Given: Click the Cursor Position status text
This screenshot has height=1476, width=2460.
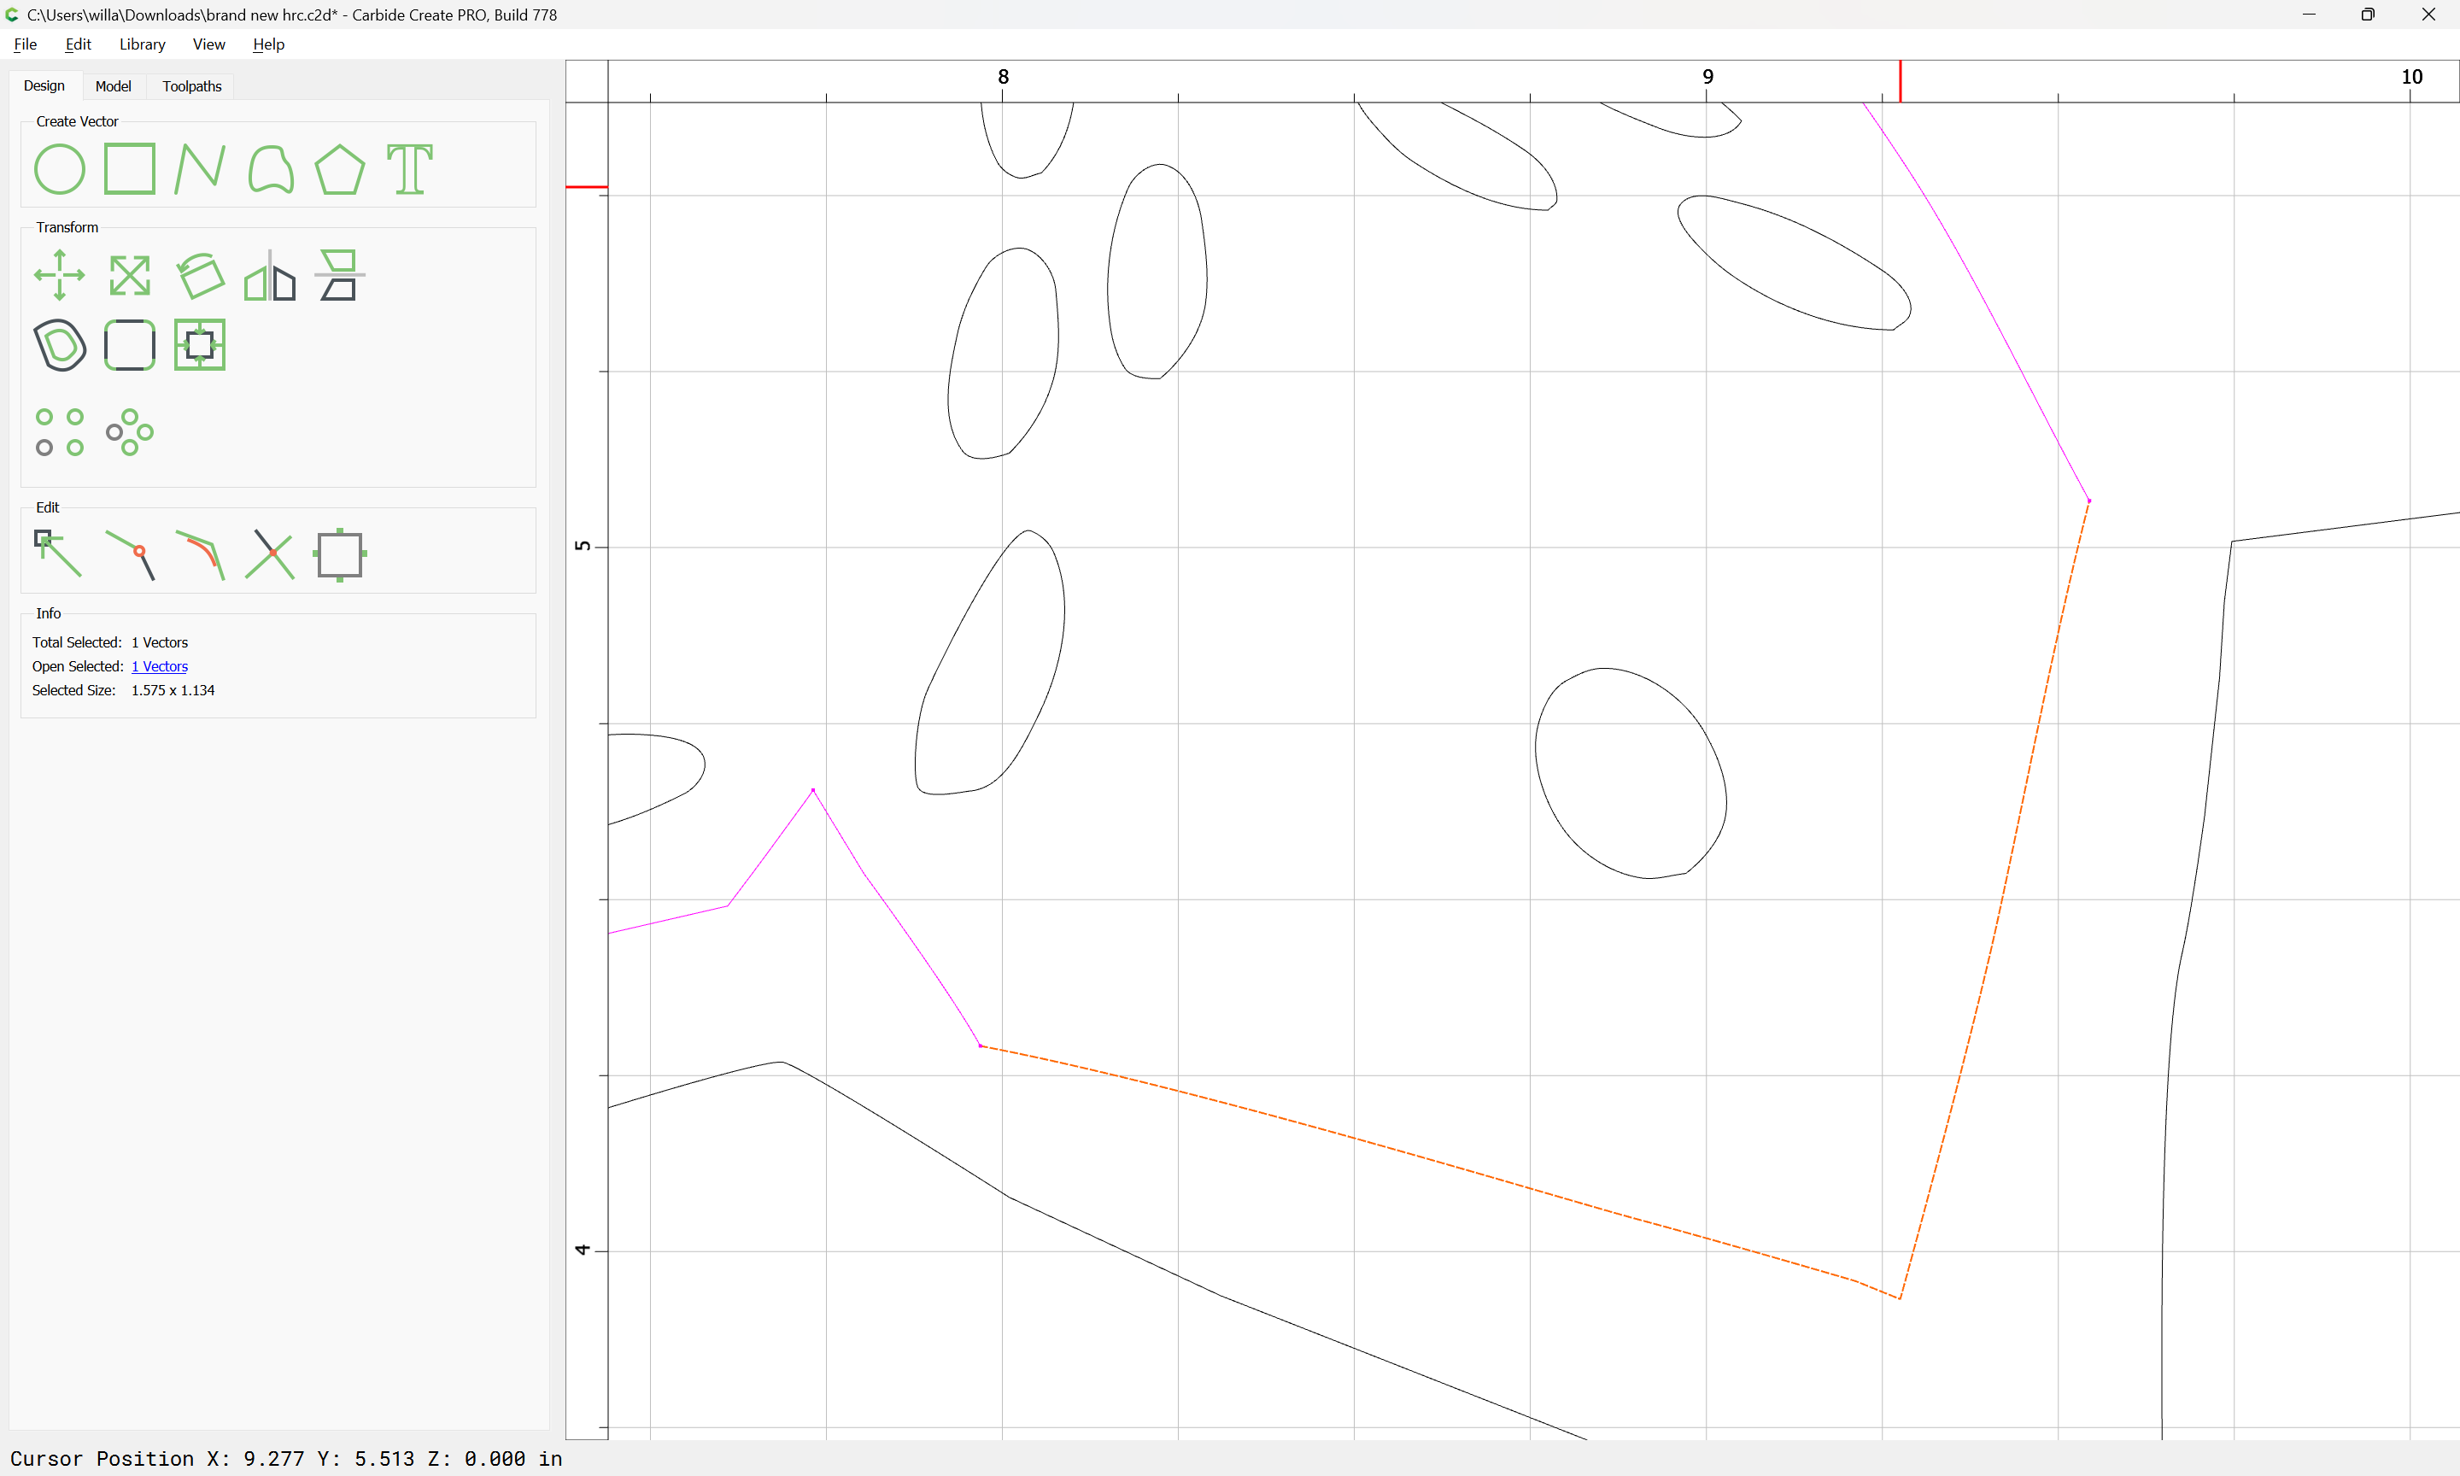Looking at the screenshot, I should pos(286,1458).
